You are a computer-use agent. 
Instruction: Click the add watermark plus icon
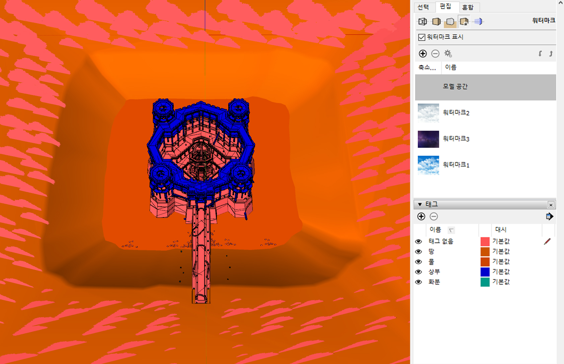pos(423,54)
